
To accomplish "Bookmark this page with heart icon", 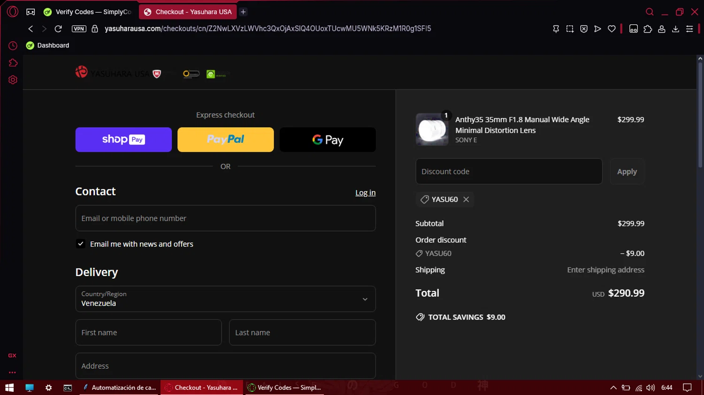I will click(x=612, y=29).
